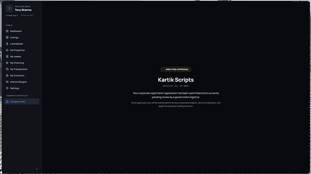Open Land Market section
Viewport: 311px width, 174px height.
(22, 44)
